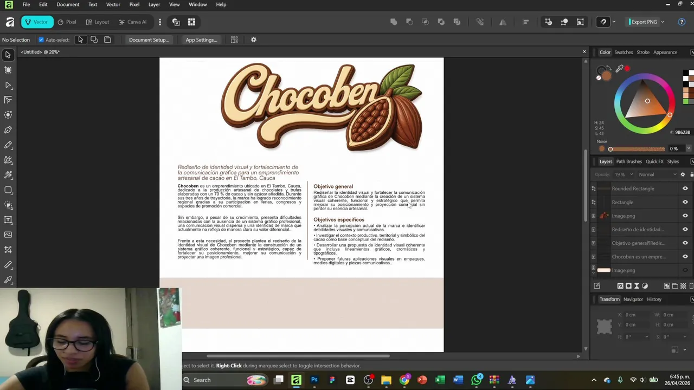Click the green swatch in recent colors
Screen dimensions: 694x390
click(686, 101)
